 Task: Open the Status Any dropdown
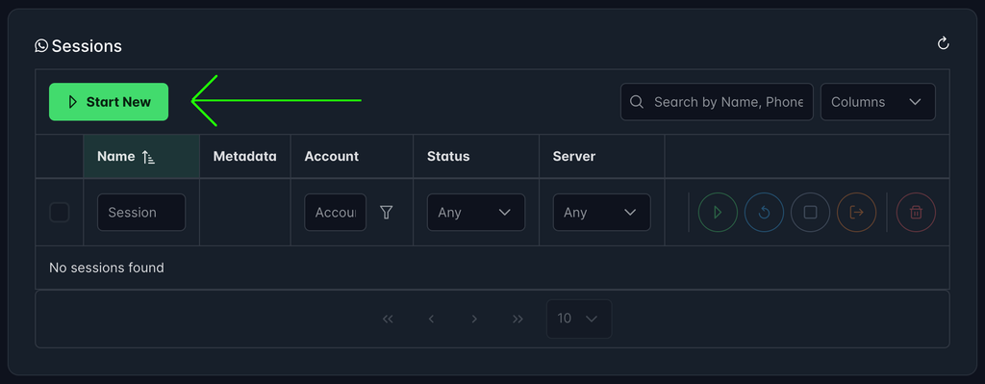tap(476, 213)
